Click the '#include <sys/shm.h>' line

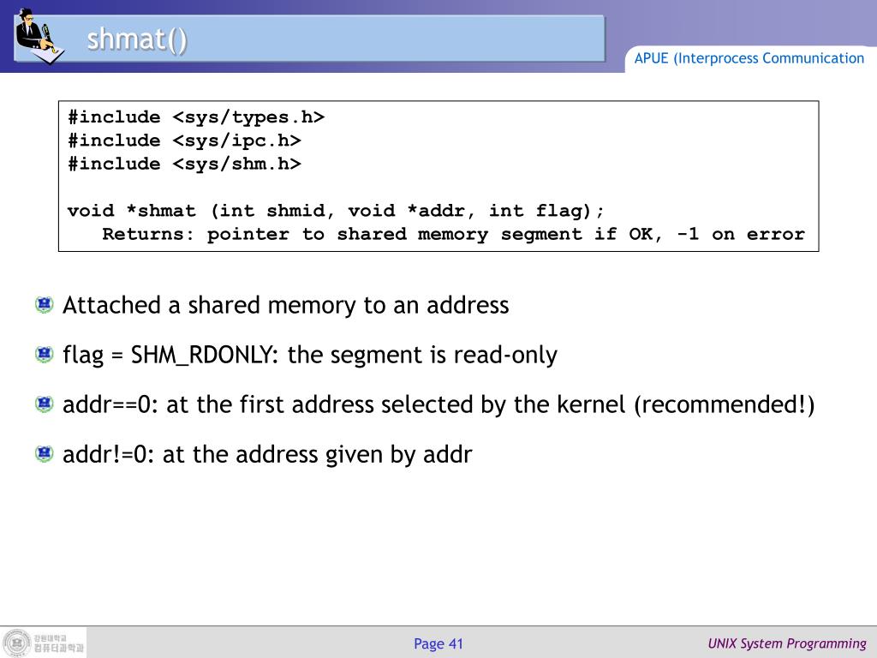[x=184, y=164]
